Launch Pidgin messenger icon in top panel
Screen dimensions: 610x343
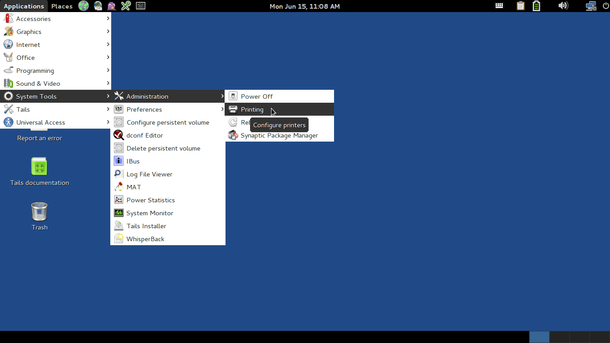(x=112, y=6)
